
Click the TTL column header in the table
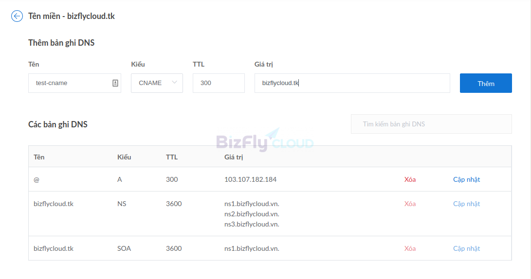172,157
